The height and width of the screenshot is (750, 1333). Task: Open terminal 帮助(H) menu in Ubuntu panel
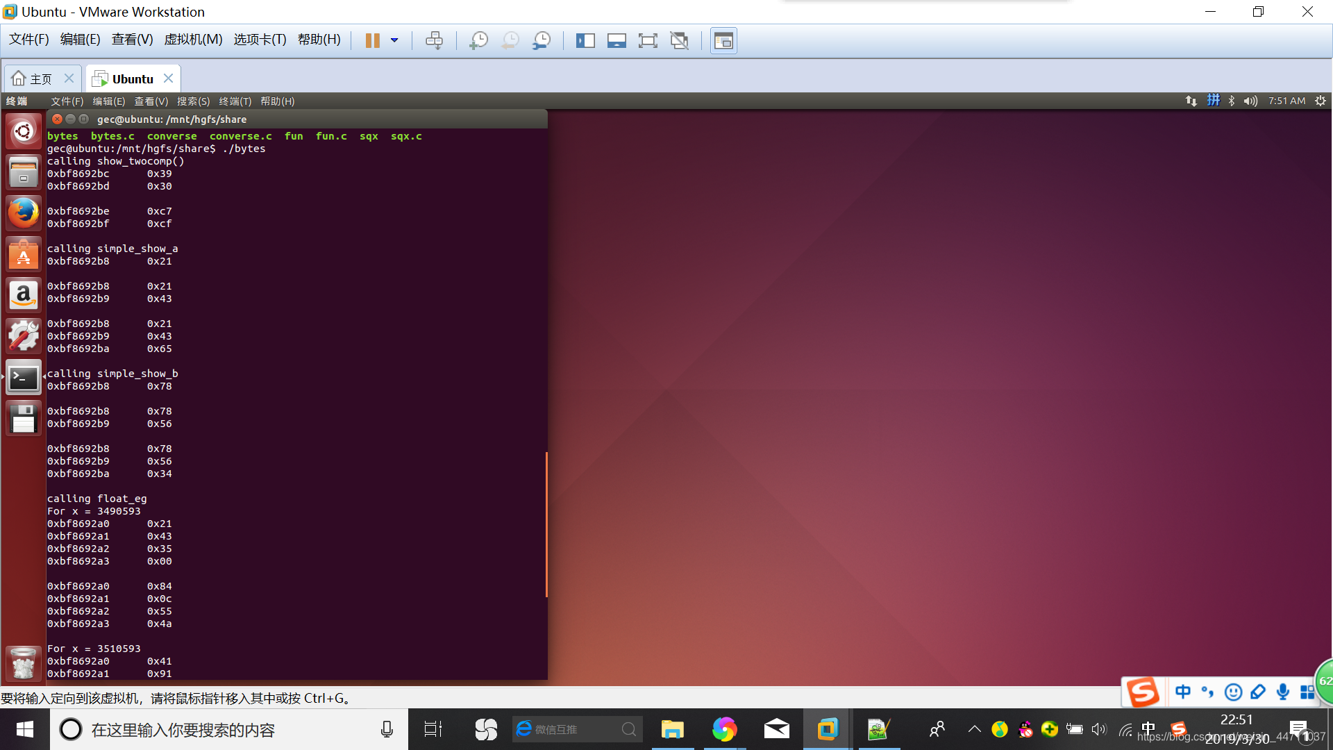coord(277,101)
